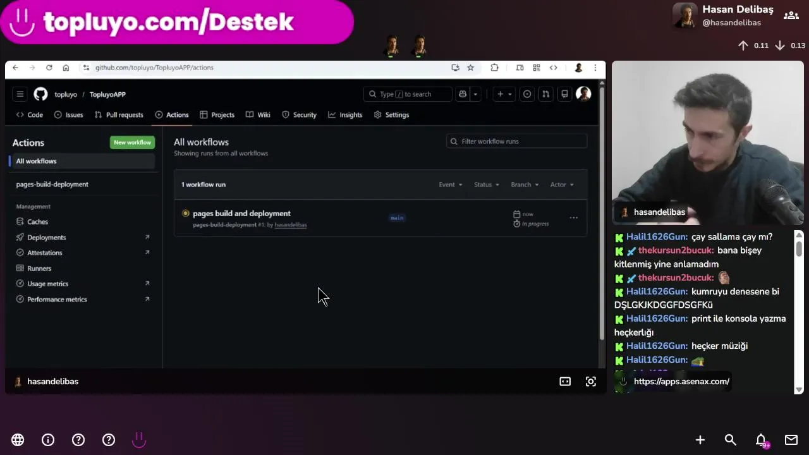Expand the Status filter dropdown
Screen dimensions: 809x455
(x=487, y=185)
